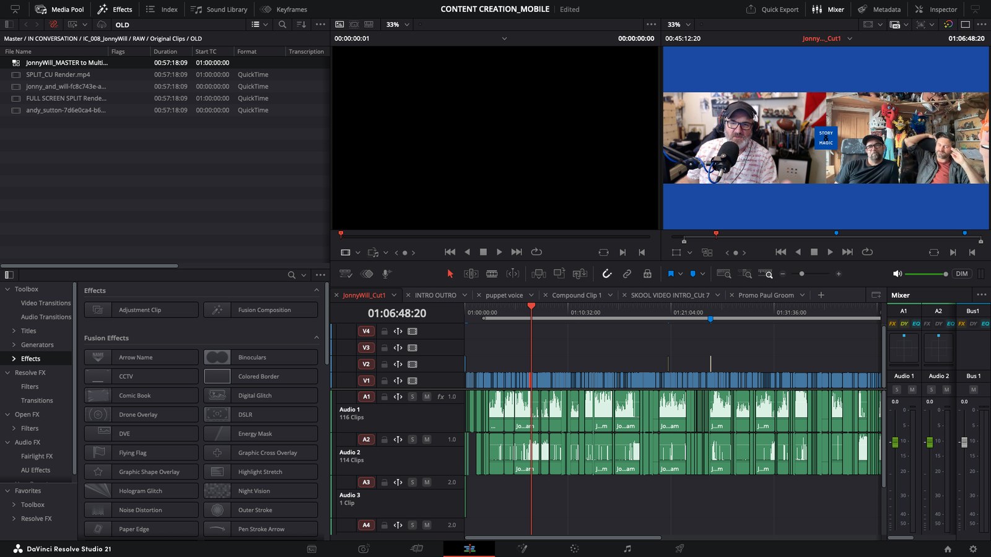Activate the Trim Edit Mode tool

(471, 274)
